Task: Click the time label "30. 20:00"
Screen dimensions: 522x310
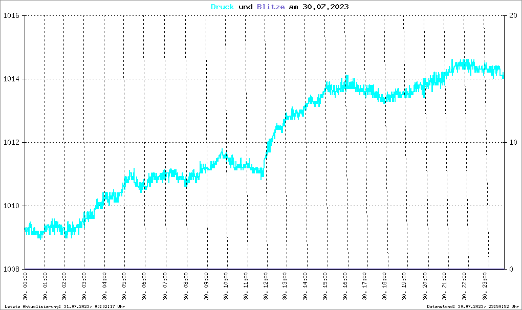Action: click(x=425, y=286)
